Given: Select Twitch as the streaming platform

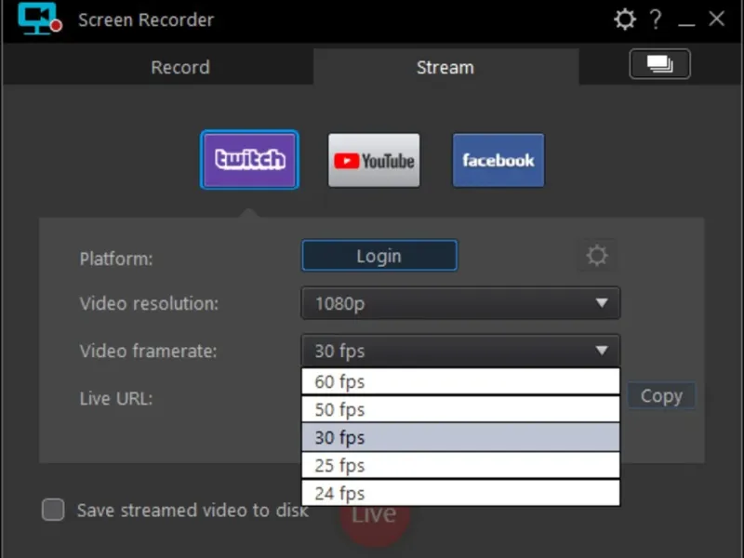Looking at the screenshot, I should [x=249, y=160].
